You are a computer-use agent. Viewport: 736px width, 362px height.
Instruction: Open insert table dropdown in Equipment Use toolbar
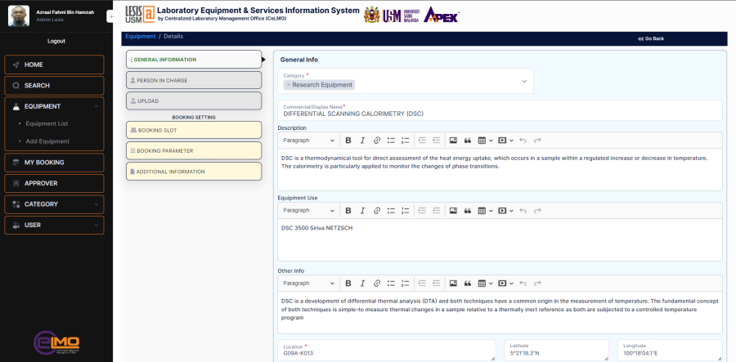pyautogui.click(x=484, y=211)
